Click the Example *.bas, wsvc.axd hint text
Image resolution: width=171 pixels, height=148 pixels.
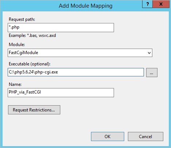32,35
